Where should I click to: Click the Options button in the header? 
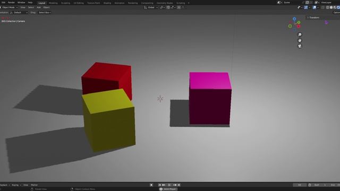click(x=336, y=13)
